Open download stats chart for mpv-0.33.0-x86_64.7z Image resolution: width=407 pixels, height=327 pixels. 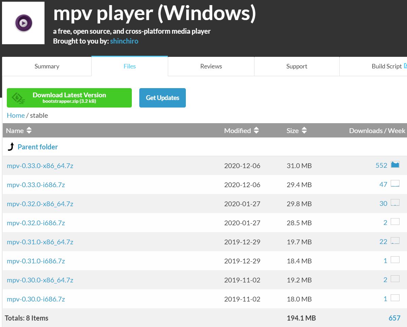tap(395, 165)
